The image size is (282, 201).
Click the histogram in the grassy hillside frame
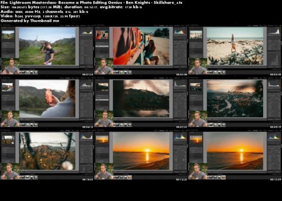coord(87,32)
